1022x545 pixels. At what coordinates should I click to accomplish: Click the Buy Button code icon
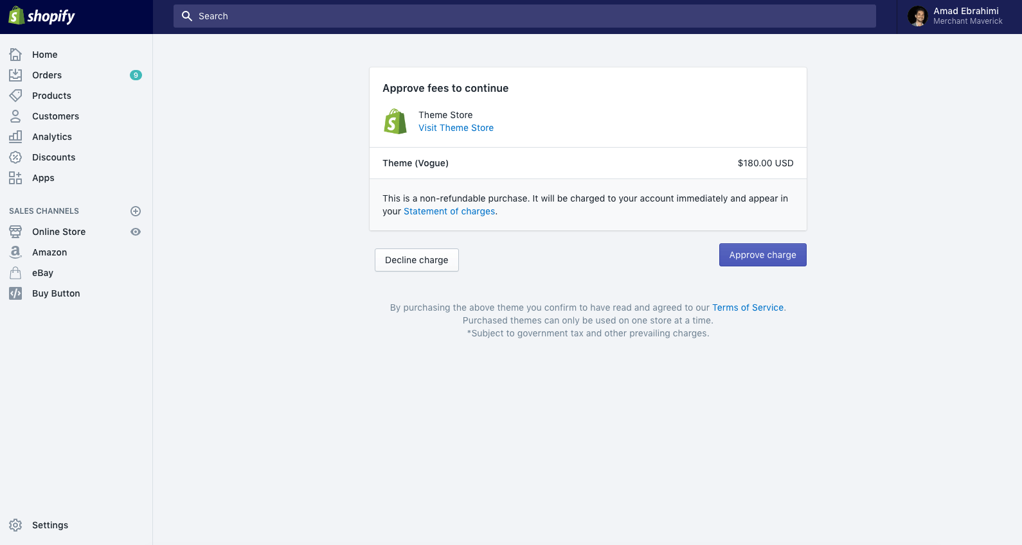pyautogui.click(x=15, y=293)
